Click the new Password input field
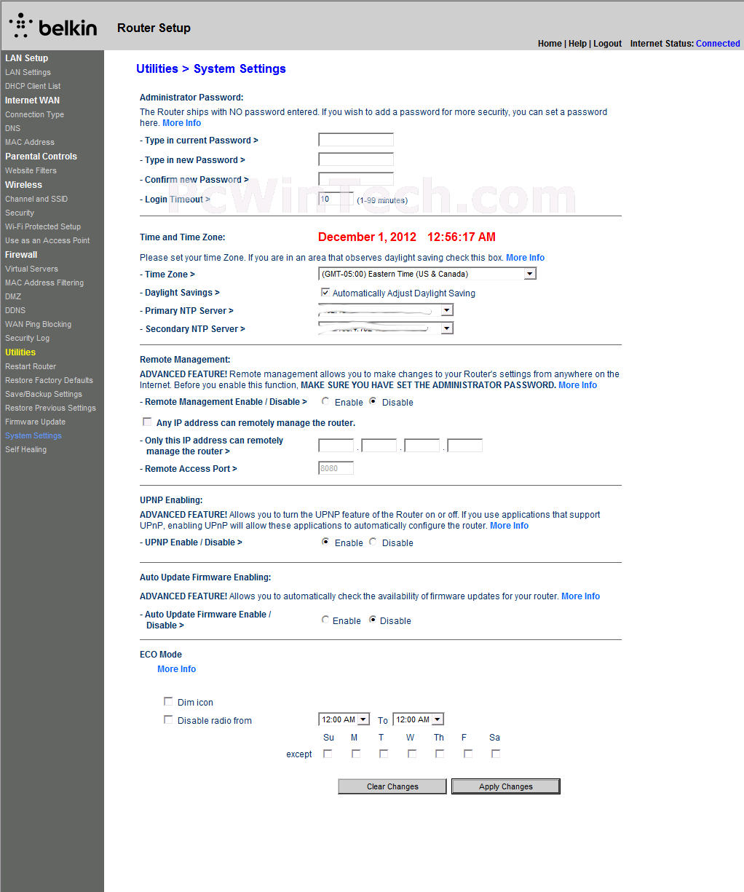744x892 pixels. pyautogui.click(x=356, y=159)
